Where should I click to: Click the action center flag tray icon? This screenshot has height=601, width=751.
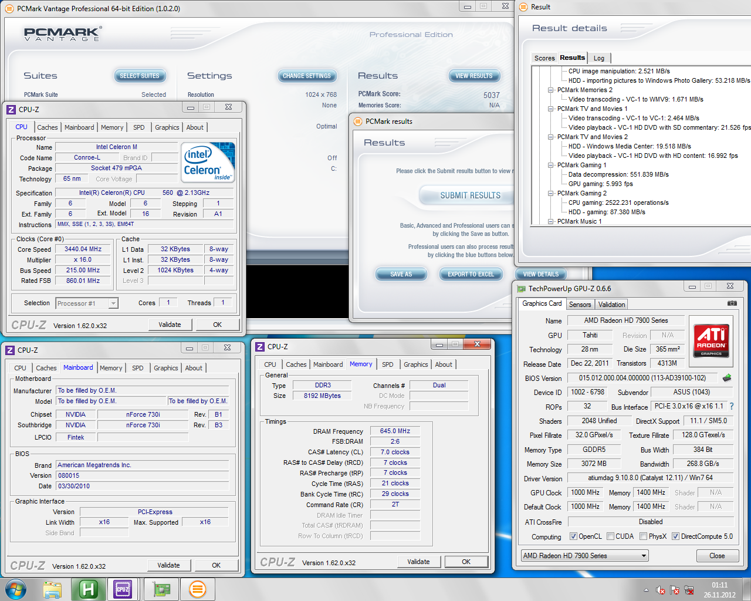click(675, 590)
